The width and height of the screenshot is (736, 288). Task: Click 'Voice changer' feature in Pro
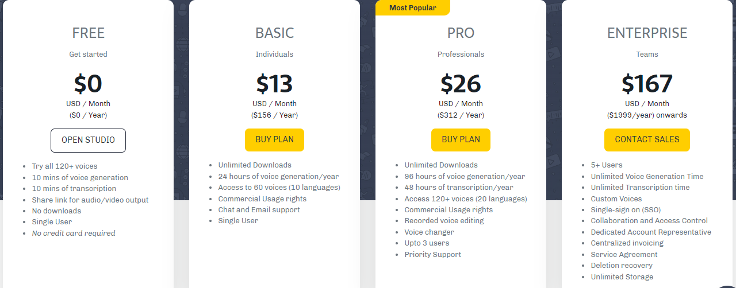[429, 232]
